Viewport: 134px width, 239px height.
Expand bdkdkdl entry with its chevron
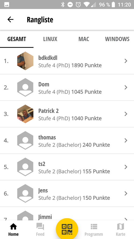(126, 61)
